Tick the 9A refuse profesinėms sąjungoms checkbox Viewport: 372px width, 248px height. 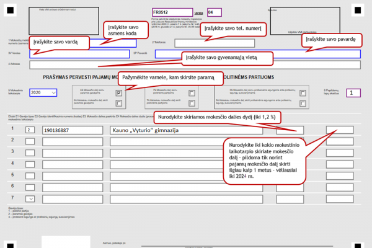[303, 104]
